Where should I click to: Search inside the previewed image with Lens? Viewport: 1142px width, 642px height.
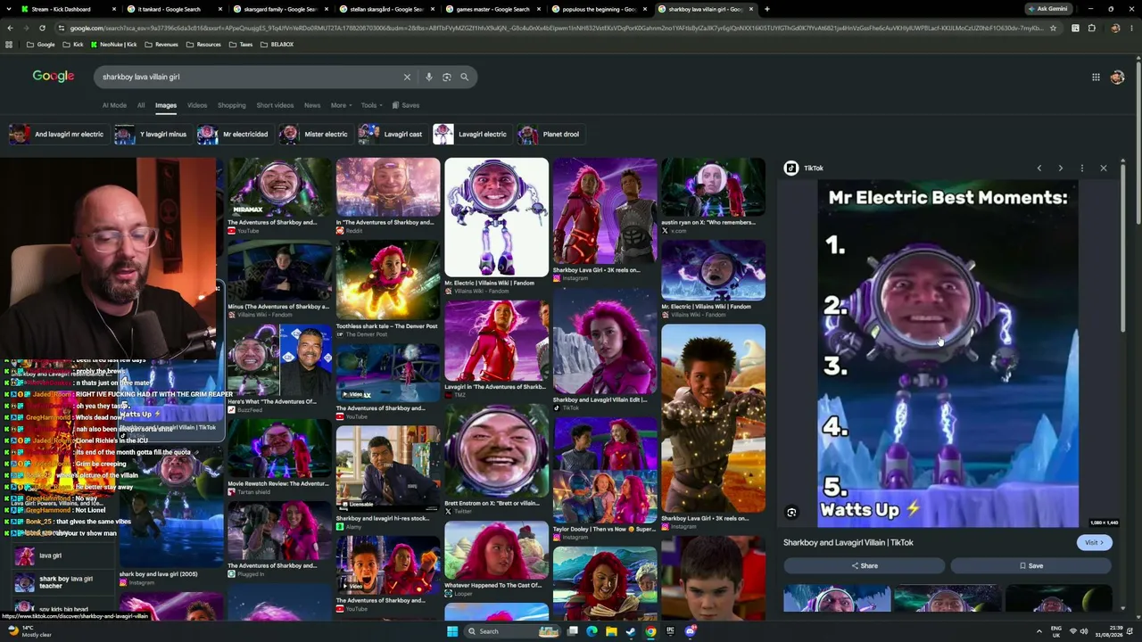click(x=791, y=513)
